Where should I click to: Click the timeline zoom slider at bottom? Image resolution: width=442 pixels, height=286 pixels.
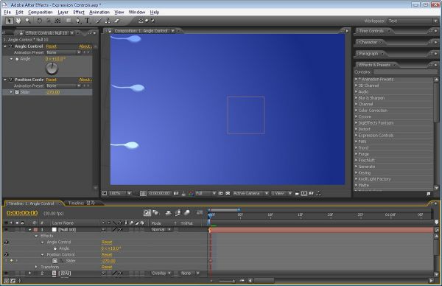(227, 281)
